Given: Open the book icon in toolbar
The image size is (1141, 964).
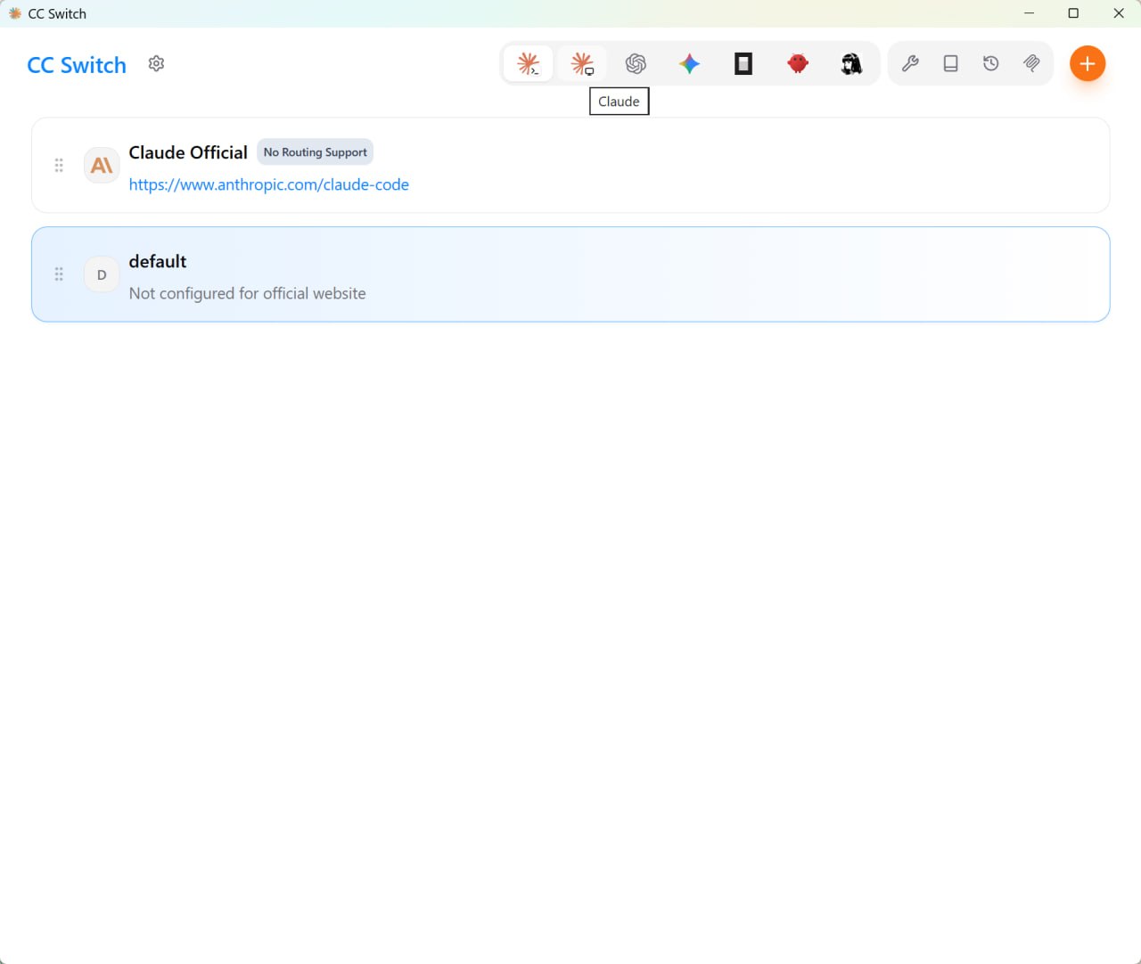Looking at the screenshot, I should click(951, 64).
